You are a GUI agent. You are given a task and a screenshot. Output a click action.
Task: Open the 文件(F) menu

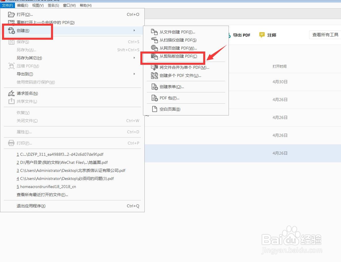[x=7, y=5]
